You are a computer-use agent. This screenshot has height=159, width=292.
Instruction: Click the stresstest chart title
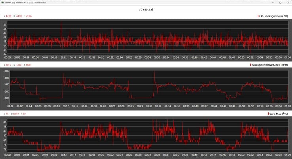pos(146,9)
